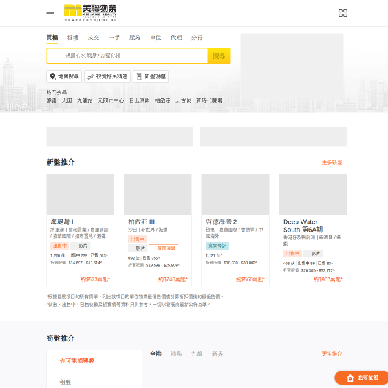The image size is (388, 388).
Task: Open the 車位 tab
Action: [x=156, y=38]
